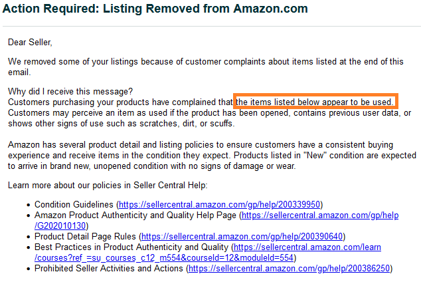Image resolution: width=421 pixels, height=282 pixels.
Task: Click the bullet point beside Condition Guidelines
Action: pyautogui.click(x=26, y=205)
